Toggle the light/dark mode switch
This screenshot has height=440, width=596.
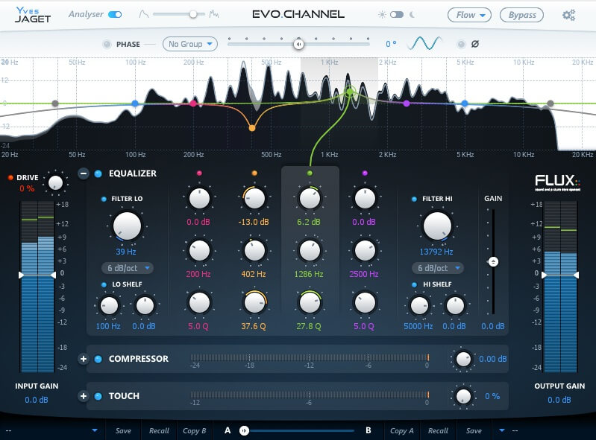coord(396,15)
